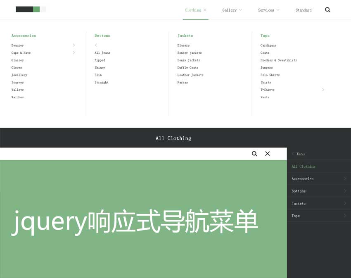
Task: Select the Standard menu item
Action: point(304,10)
